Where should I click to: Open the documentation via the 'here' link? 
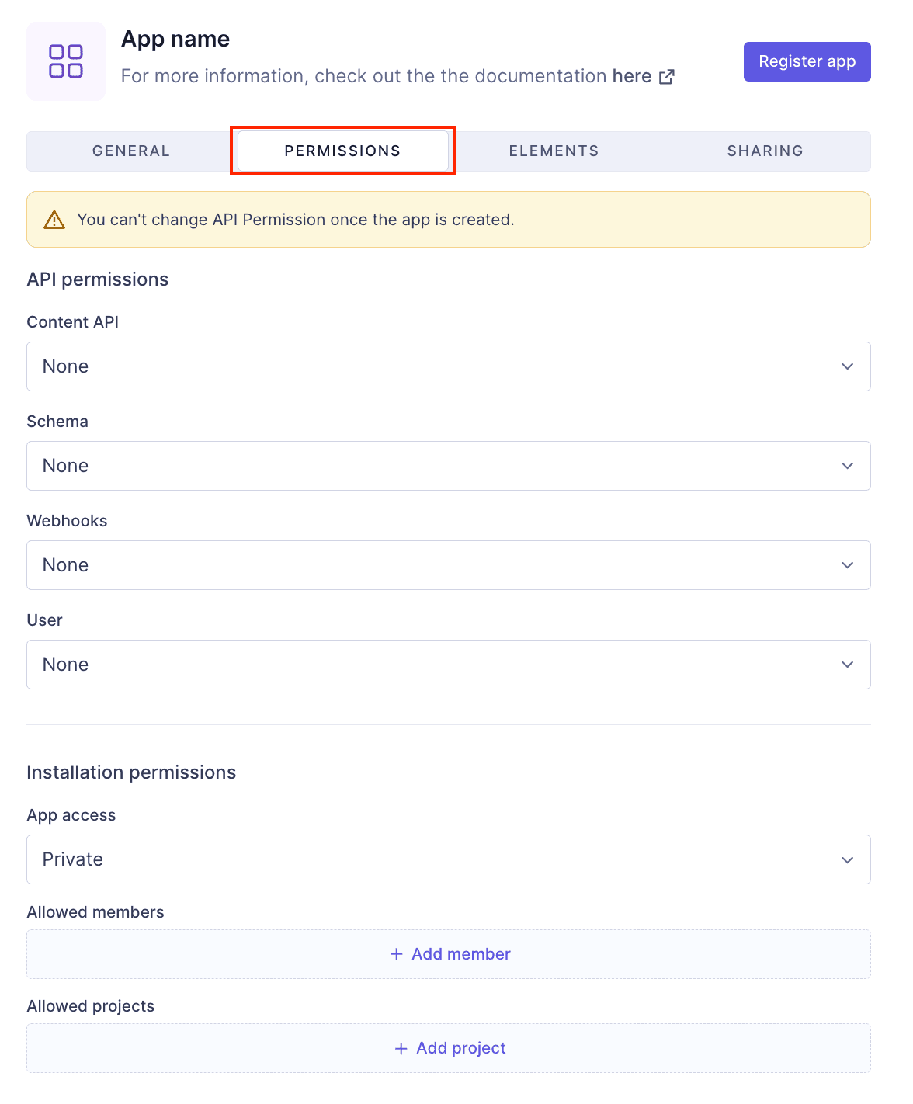coord(632,76)
